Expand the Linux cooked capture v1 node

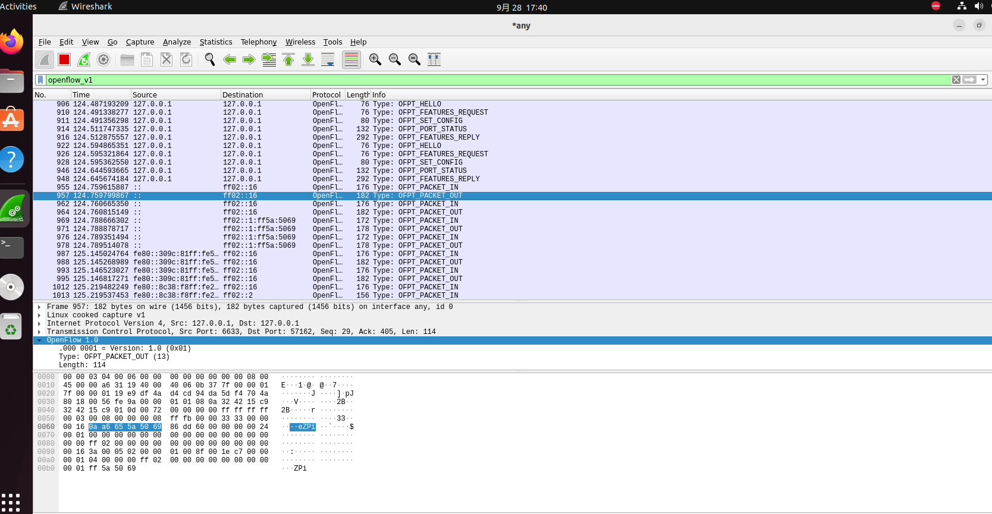tap(39, 316)
